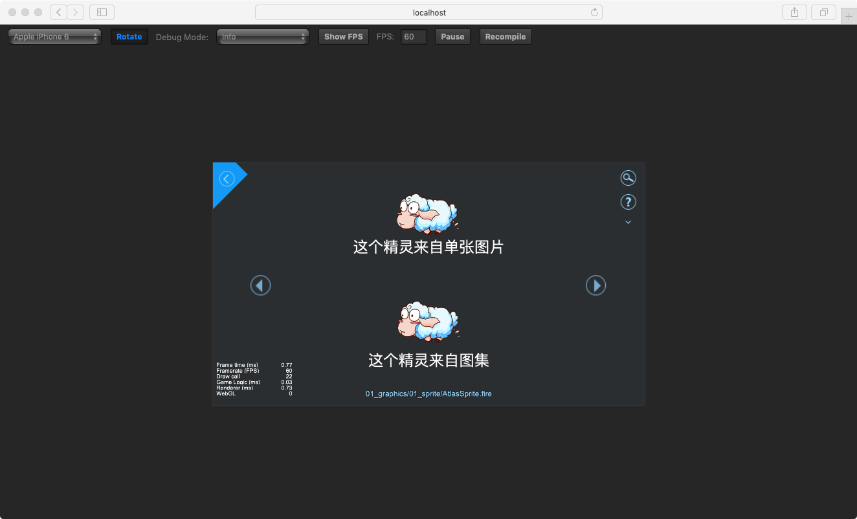The height and width of the screenshot is (519, 857).
Task: Go to next scene with right arrow
Action: tap(595, 285)
